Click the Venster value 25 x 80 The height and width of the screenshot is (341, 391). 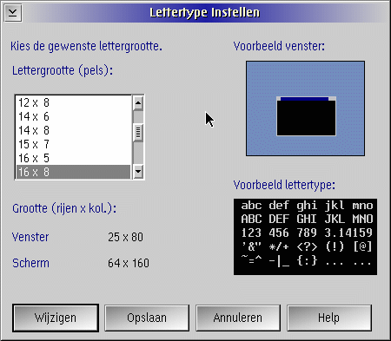coord(125,237)
